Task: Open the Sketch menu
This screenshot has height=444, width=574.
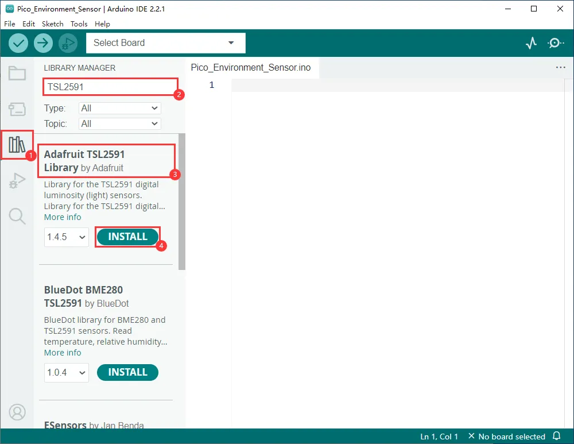Action: coord(52,24)
